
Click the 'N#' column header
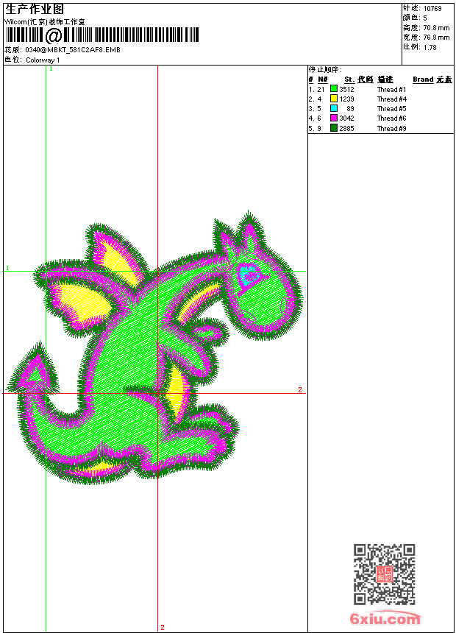click(323, 79)
